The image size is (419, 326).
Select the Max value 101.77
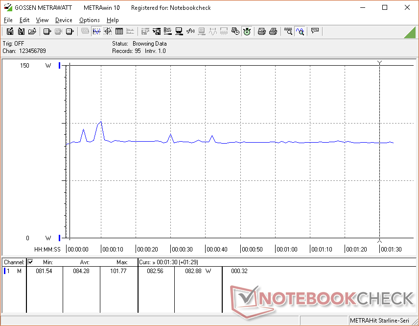pyautogui.click(x=118, y=271)
